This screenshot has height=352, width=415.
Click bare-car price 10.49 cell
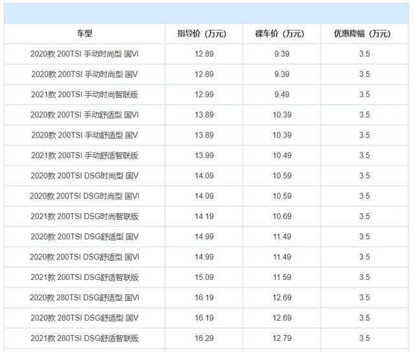tap(282, 156)
